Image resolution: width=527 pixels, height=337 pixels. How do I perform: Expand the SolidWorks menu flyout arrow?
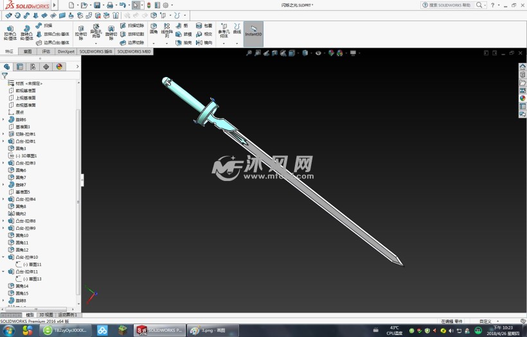coord(55,5)
